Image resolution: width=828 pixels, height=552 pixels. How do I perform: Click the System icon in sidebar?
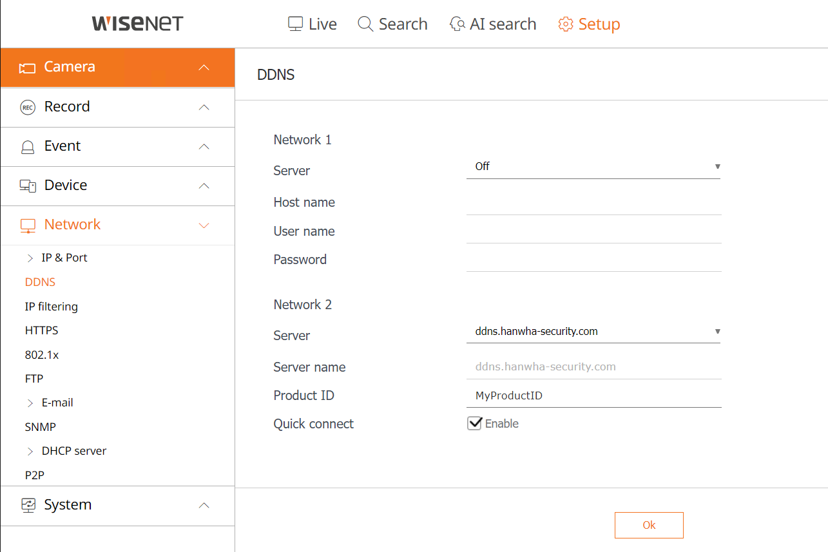point(28,505)
